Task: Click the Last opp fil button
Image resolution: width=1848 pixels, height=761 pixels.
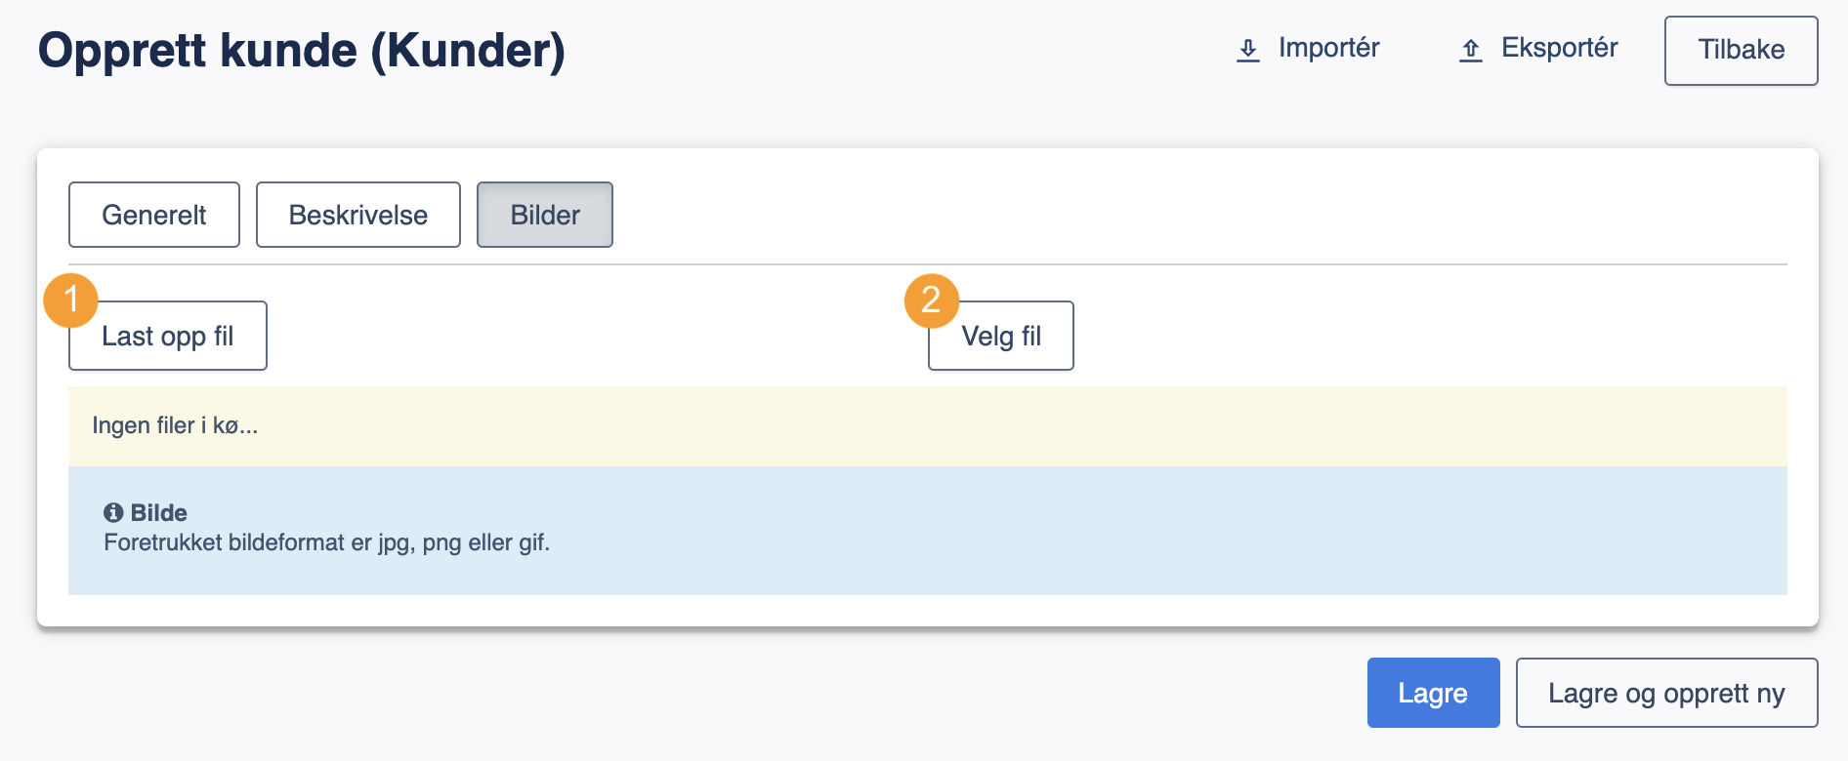Action: pyautogui.click(x=168, y=336)
